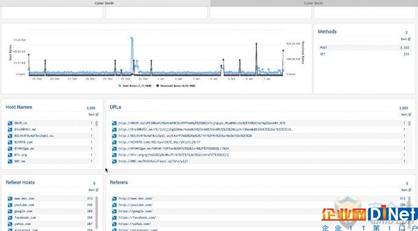Viewport: 418px width, 231px height.
Task: Toggle Received Bytes series in chart legend
Action: pos(176,86)
